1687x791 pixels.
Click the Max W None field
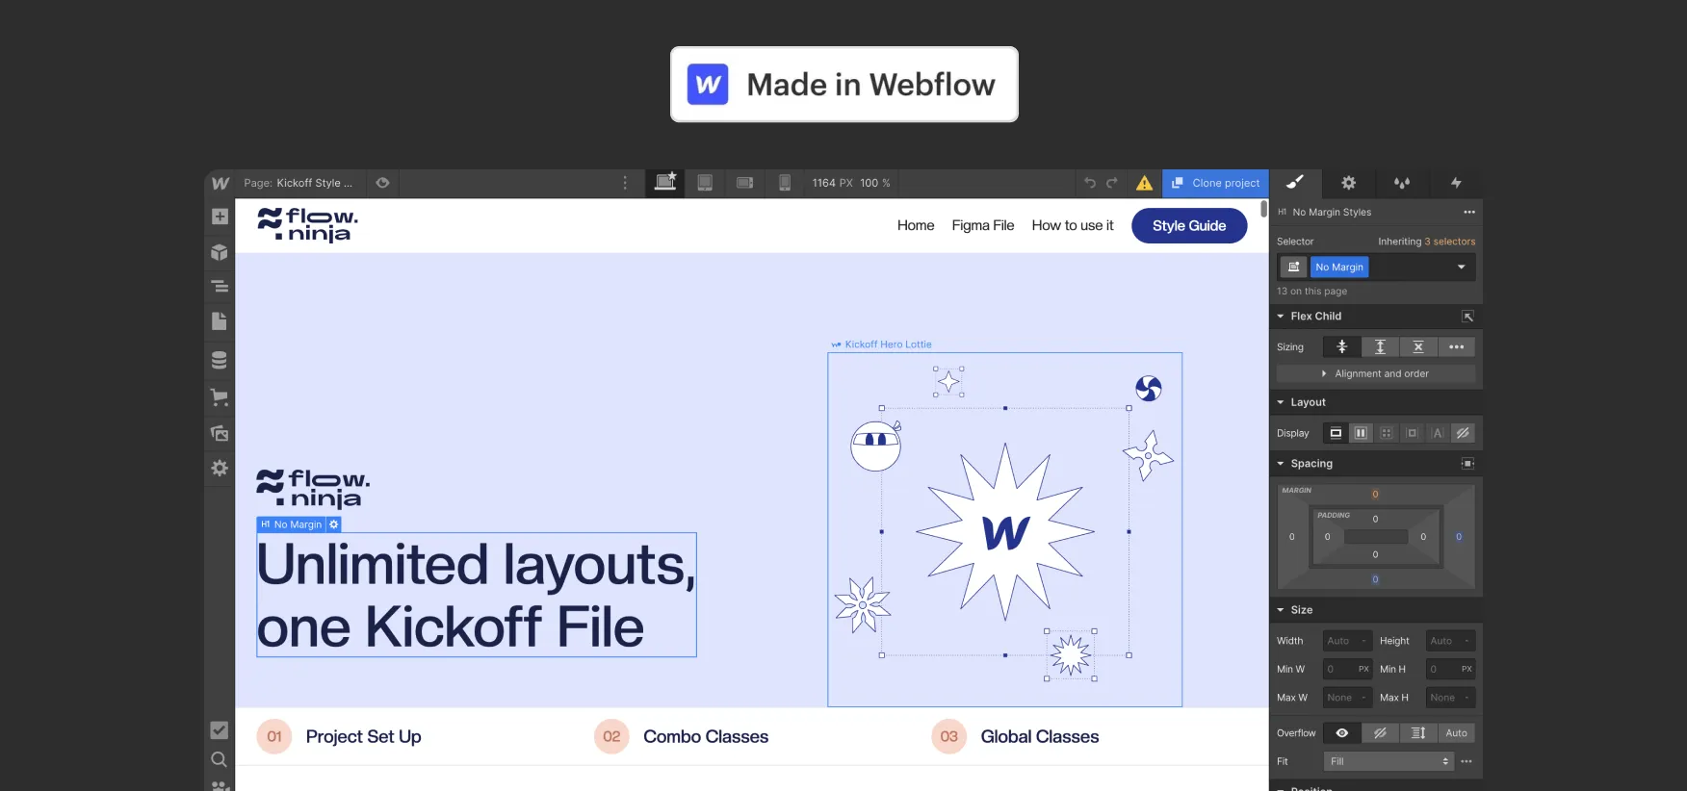[1347, 698]
